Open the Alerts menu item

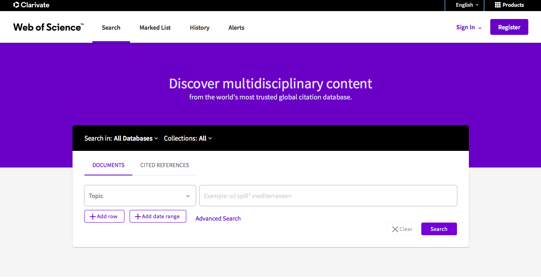pyautogui.click(x=236, y=28)
